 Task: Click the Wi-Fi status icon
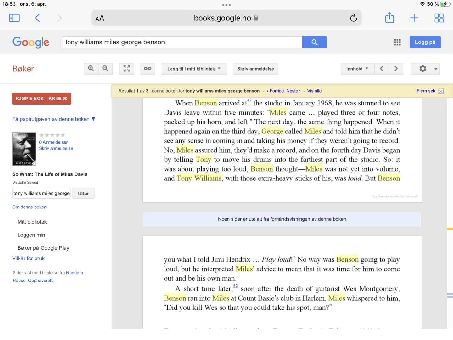[x=422, y=4]
